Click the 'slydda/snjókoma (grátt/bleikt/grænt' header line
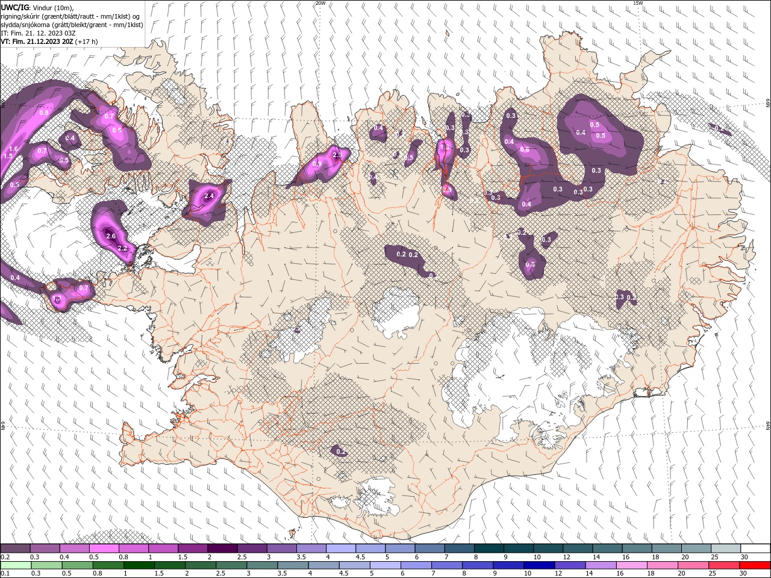The height and width of the screenshot is (578, 771). pos(72,25)
